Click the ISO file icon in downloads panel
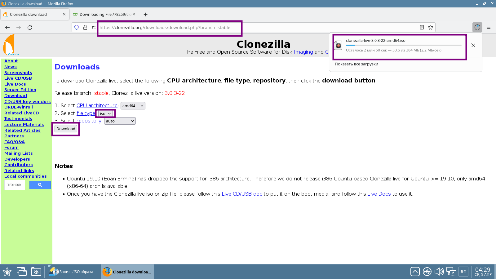496x279 pixels. (x=338, y=45)
